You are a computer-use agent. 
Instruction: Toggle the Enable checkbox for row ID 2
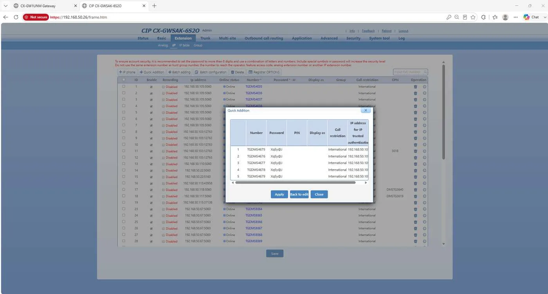[x=151, y=93]
